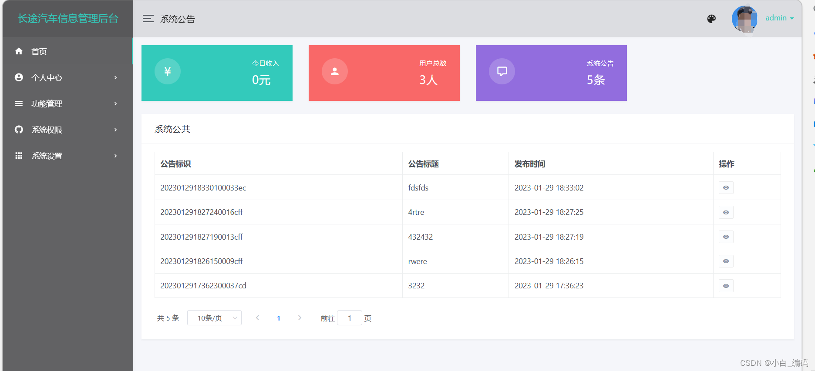The height and width of the screenshot is (371, 815).
Task: Click the 功能管理 list icon
Action: pyautogui.click(x=19, y=104)
